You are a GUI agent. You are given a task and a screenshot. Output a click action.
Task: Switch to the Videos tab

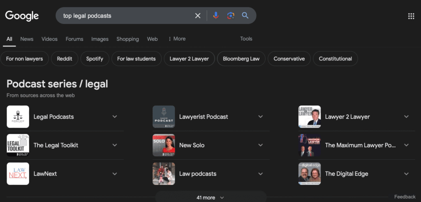coord(49,39)
